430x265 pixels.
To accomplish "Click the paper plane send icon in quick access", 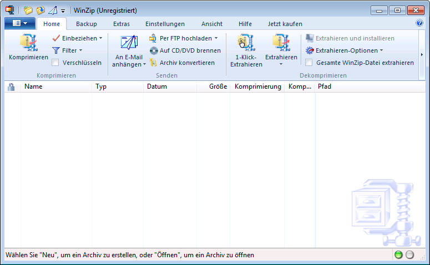I will [53, 11].
